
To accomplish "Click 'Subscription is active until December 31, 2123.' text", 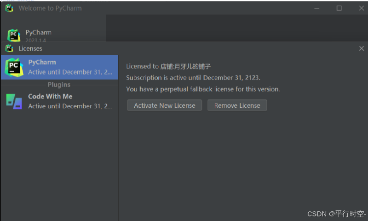I will tap(193, 78).
